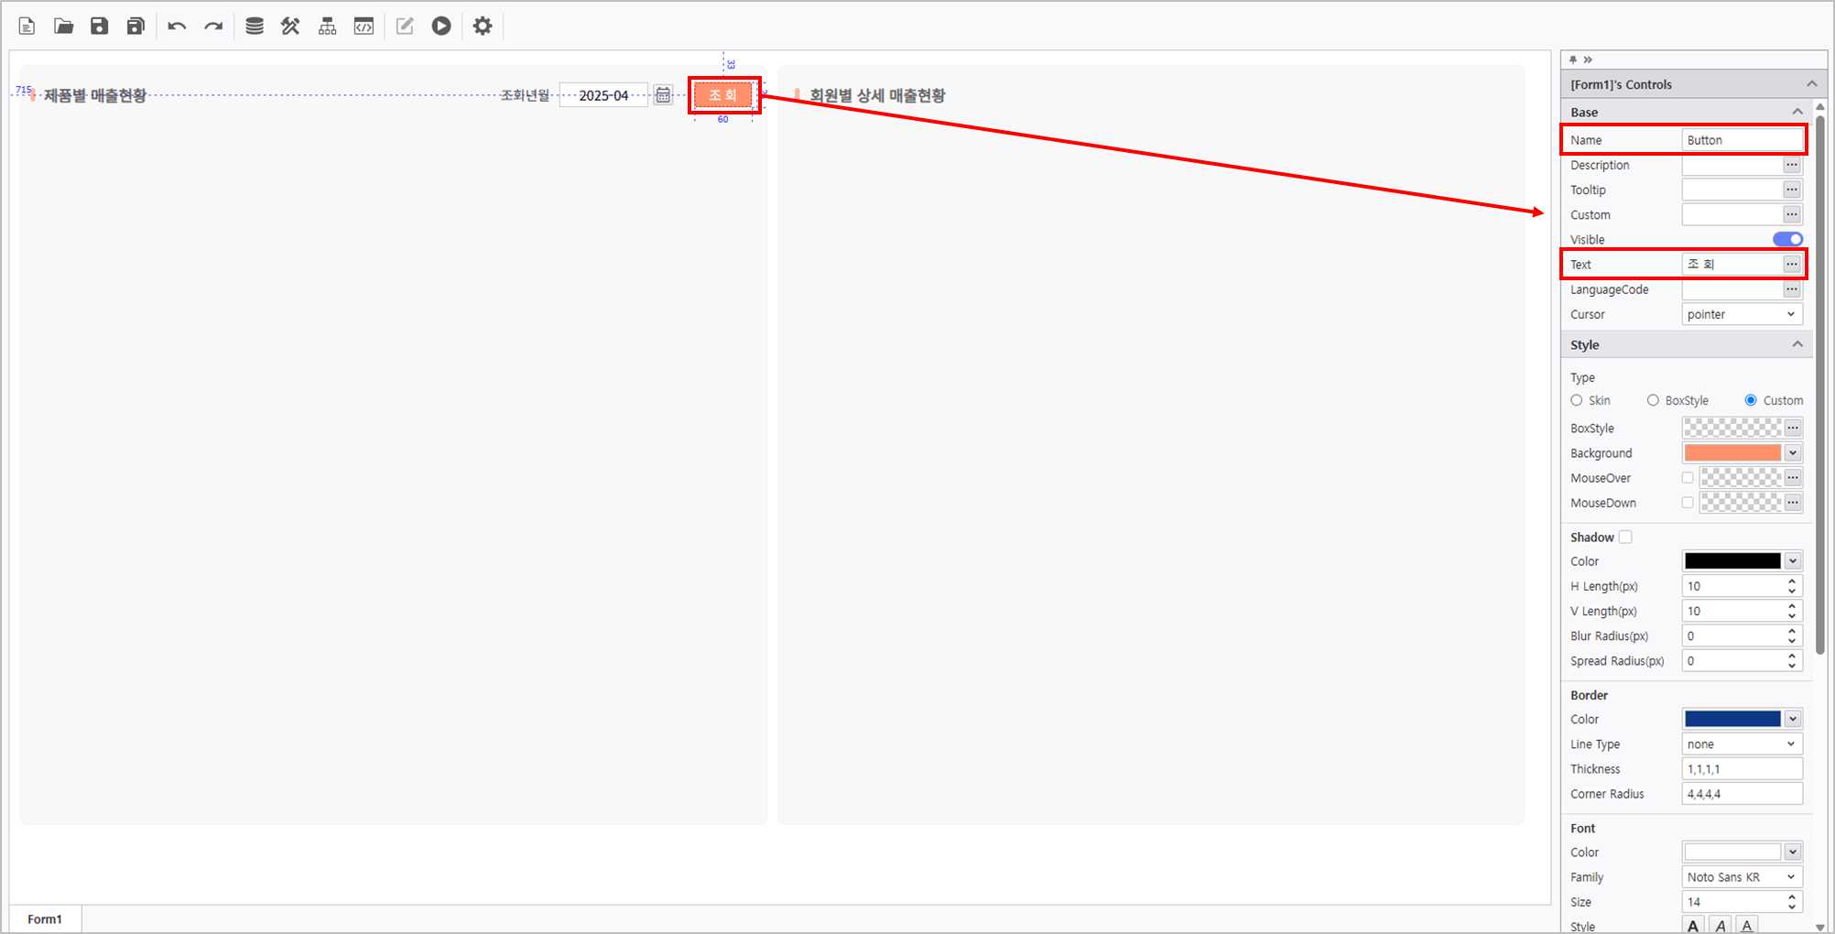Click the New document icon in toolbar
Image resolution: width=1835 pixels, height=934 pixels.
click(27, 26)
